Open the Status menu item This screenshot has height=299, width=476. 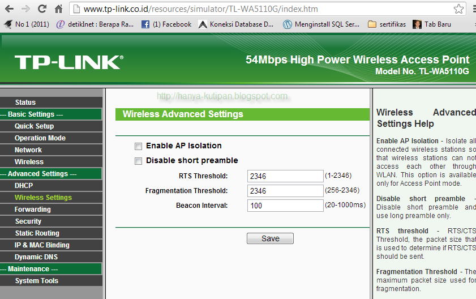pyautogui.click(x=51, y=102)
